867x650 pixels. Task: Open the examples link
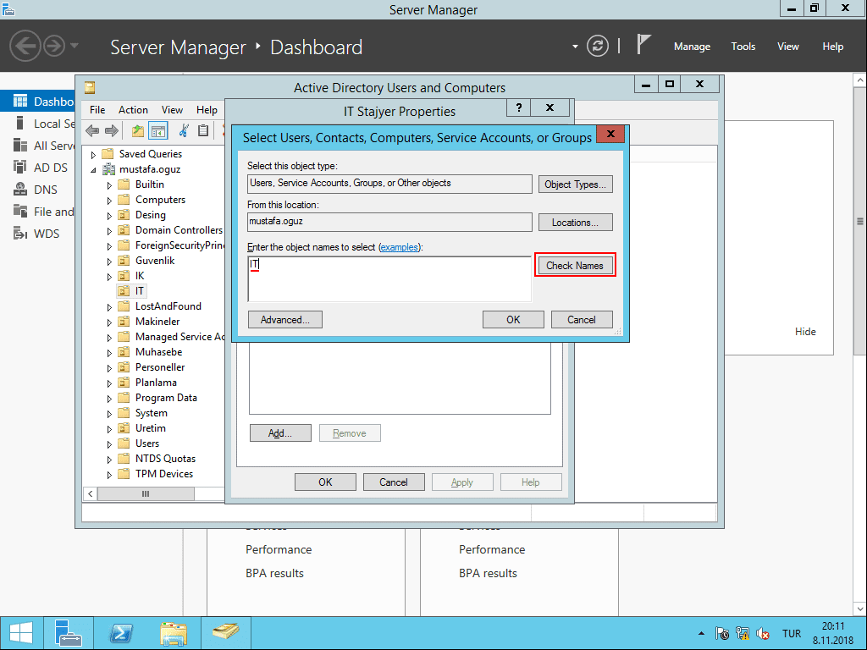pyautogui.click(x=400, y=247)
